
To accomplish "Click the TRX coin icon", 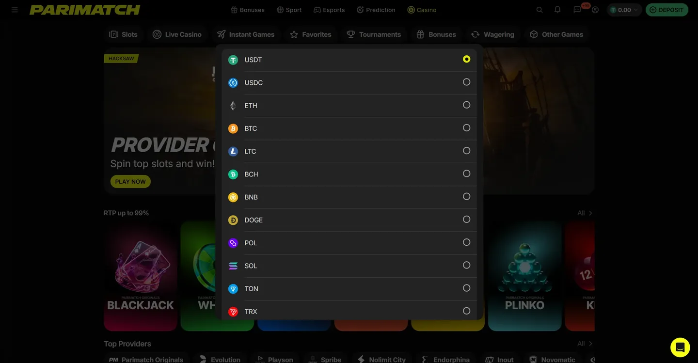I will tap(233, 312).
